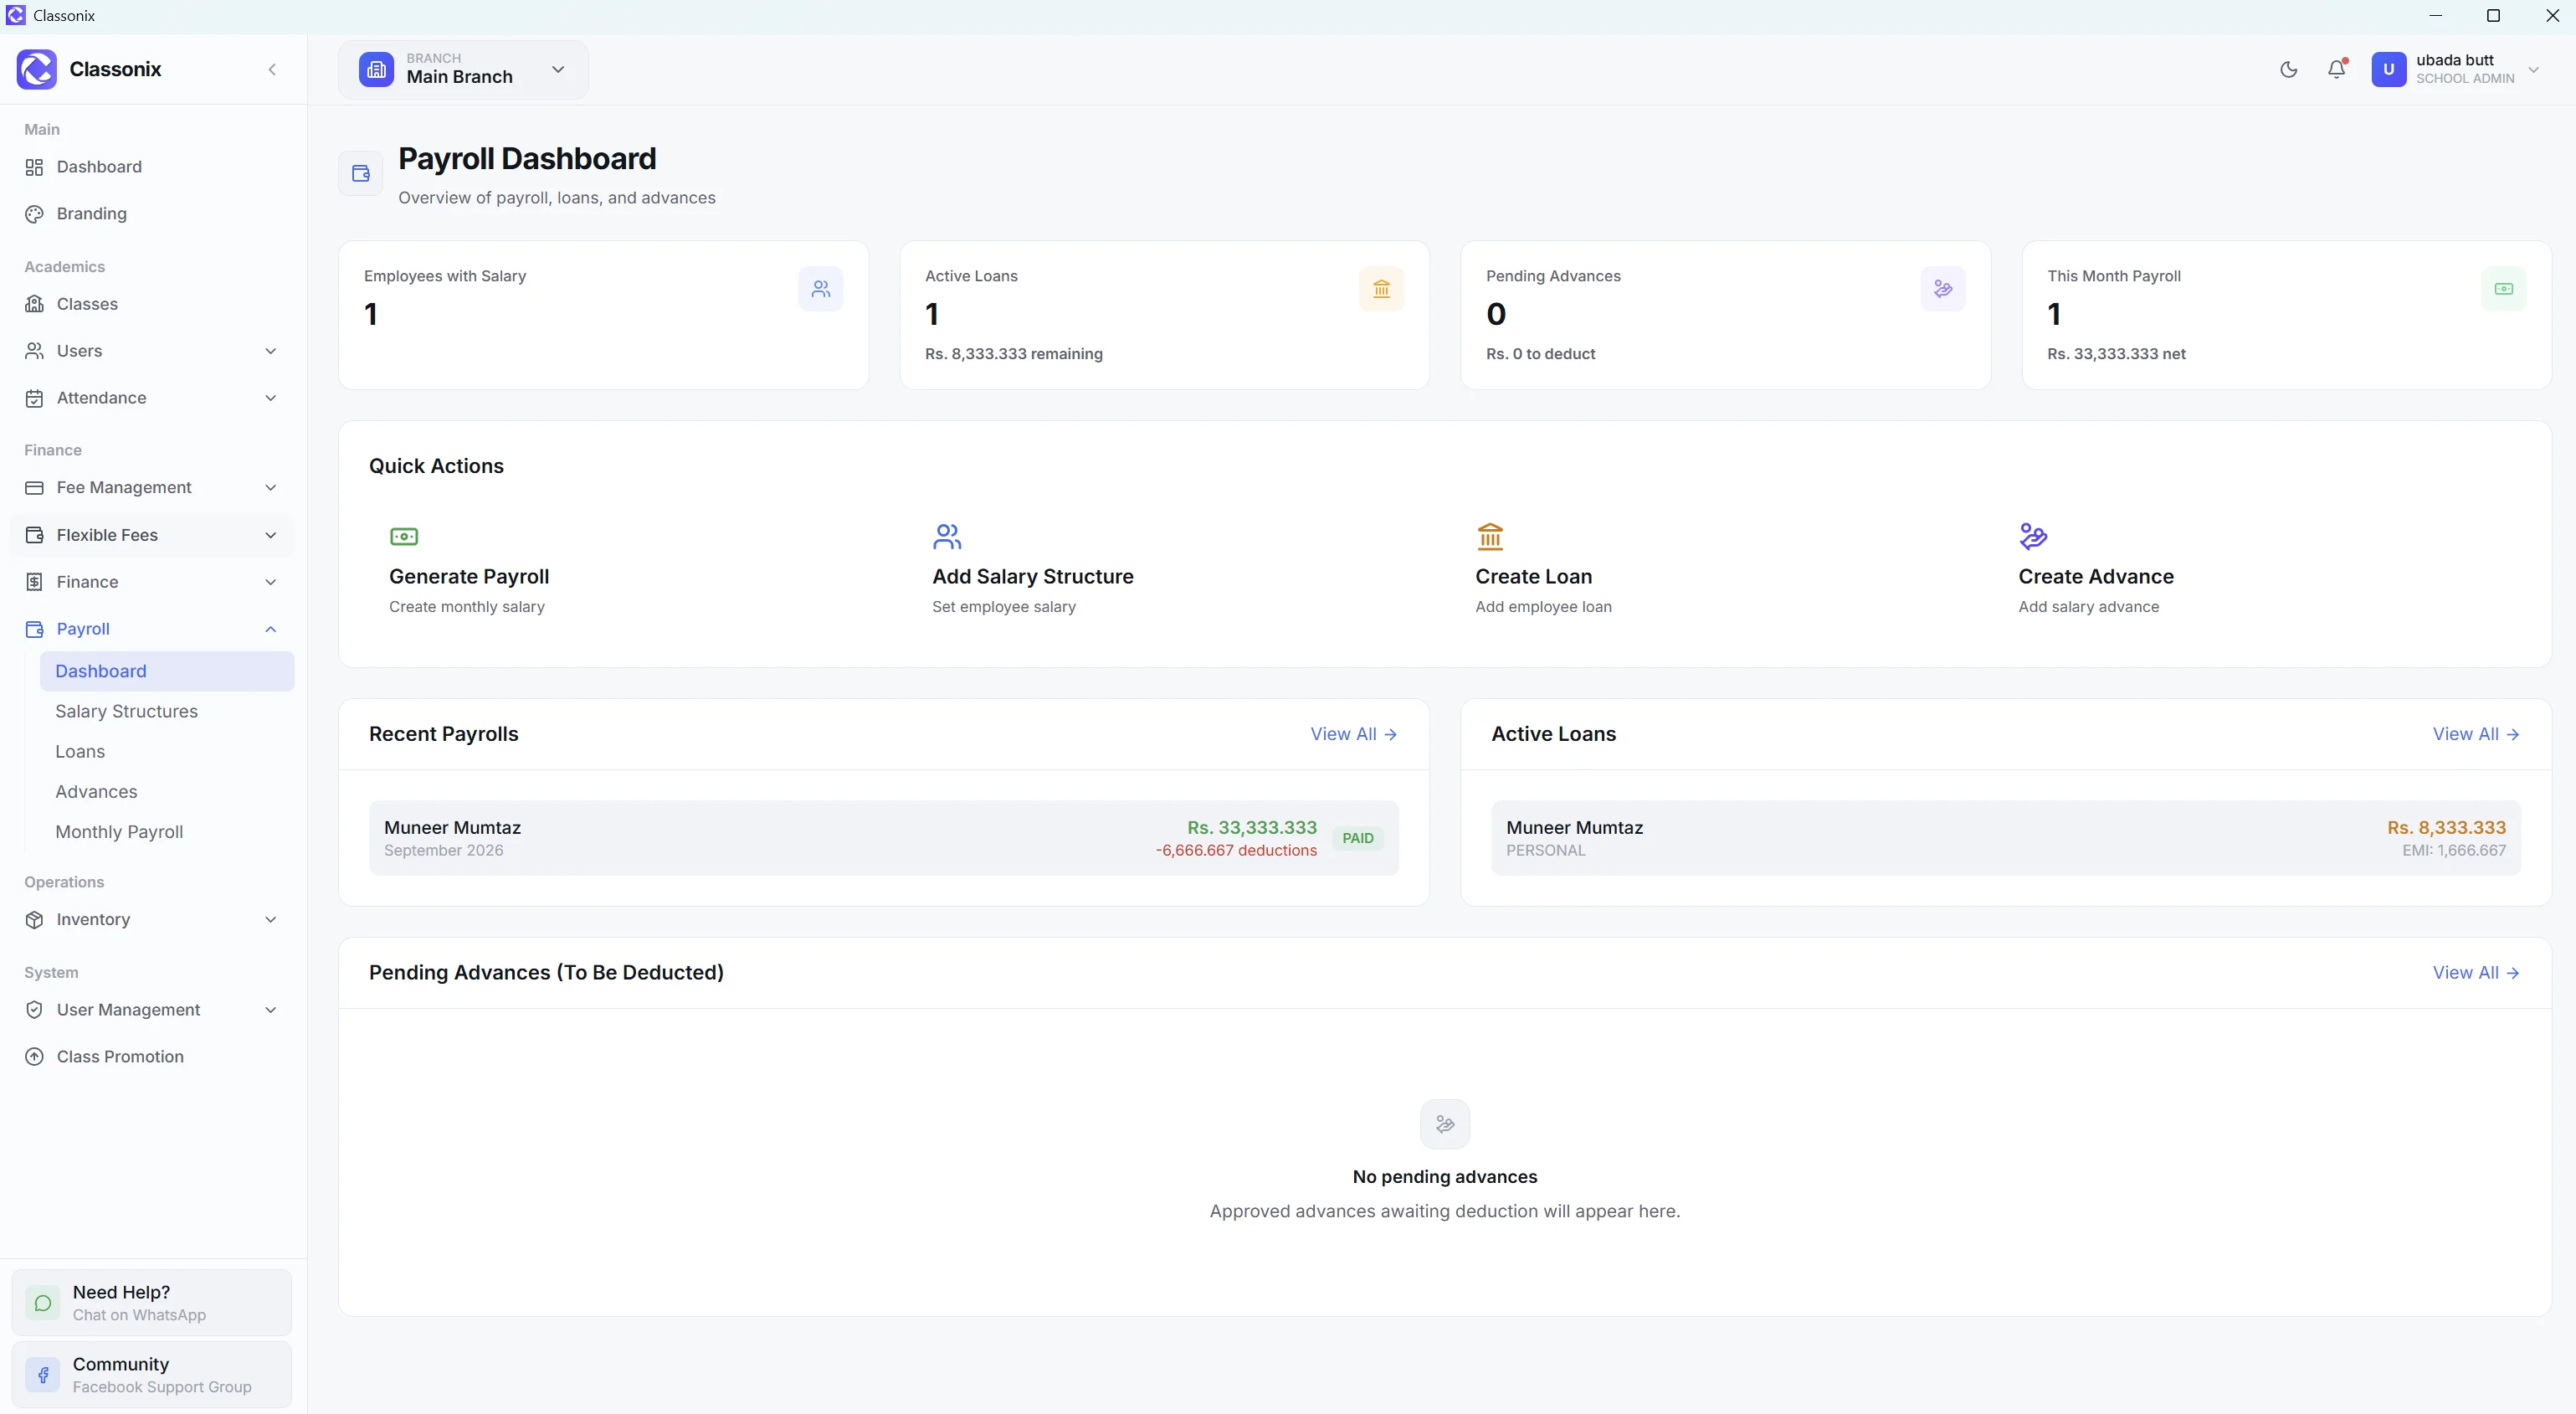Click This Month Payroll banknote icon
The height and width of the screenshot is (1414, 2576).
[x=2503, y=289]
